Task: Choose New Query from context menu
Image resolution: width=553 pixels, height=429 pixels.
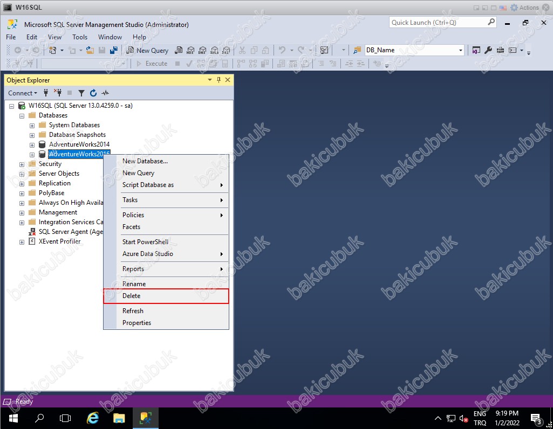Action: tap(166, 173)
